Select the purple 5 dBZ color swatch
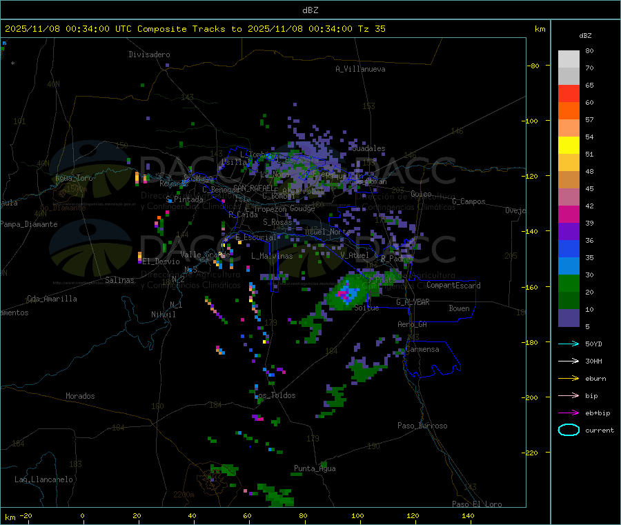621x525 pixels. pos(569,318)
